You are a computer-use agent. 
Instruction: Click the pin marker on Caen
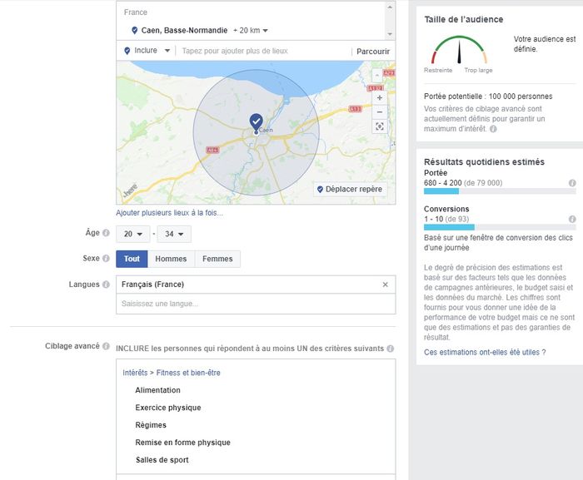pyautogui.click(x=256, y=121)
